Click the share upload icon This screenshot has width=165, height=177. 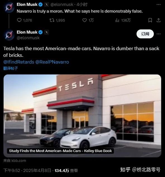click(159, 20)
